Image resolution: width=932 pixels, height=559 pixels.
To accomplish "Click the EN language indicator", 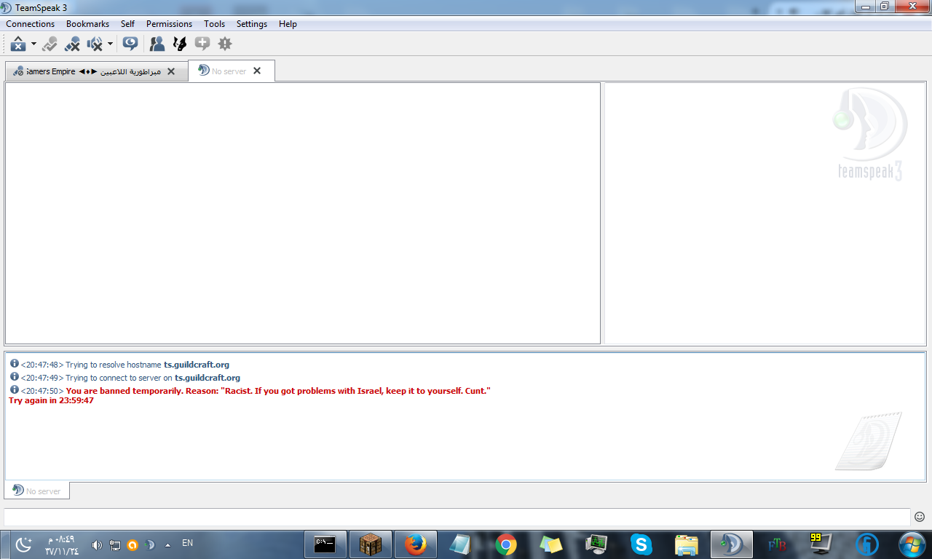I will tap(187, 543).
